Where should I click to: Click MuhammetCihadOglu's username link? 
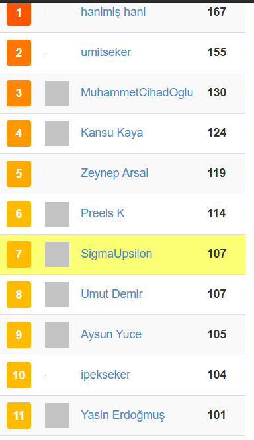(137, 92)
